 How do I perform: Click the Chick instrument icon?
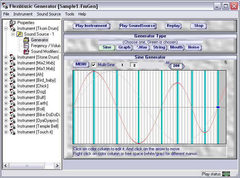tap(13, 86)
